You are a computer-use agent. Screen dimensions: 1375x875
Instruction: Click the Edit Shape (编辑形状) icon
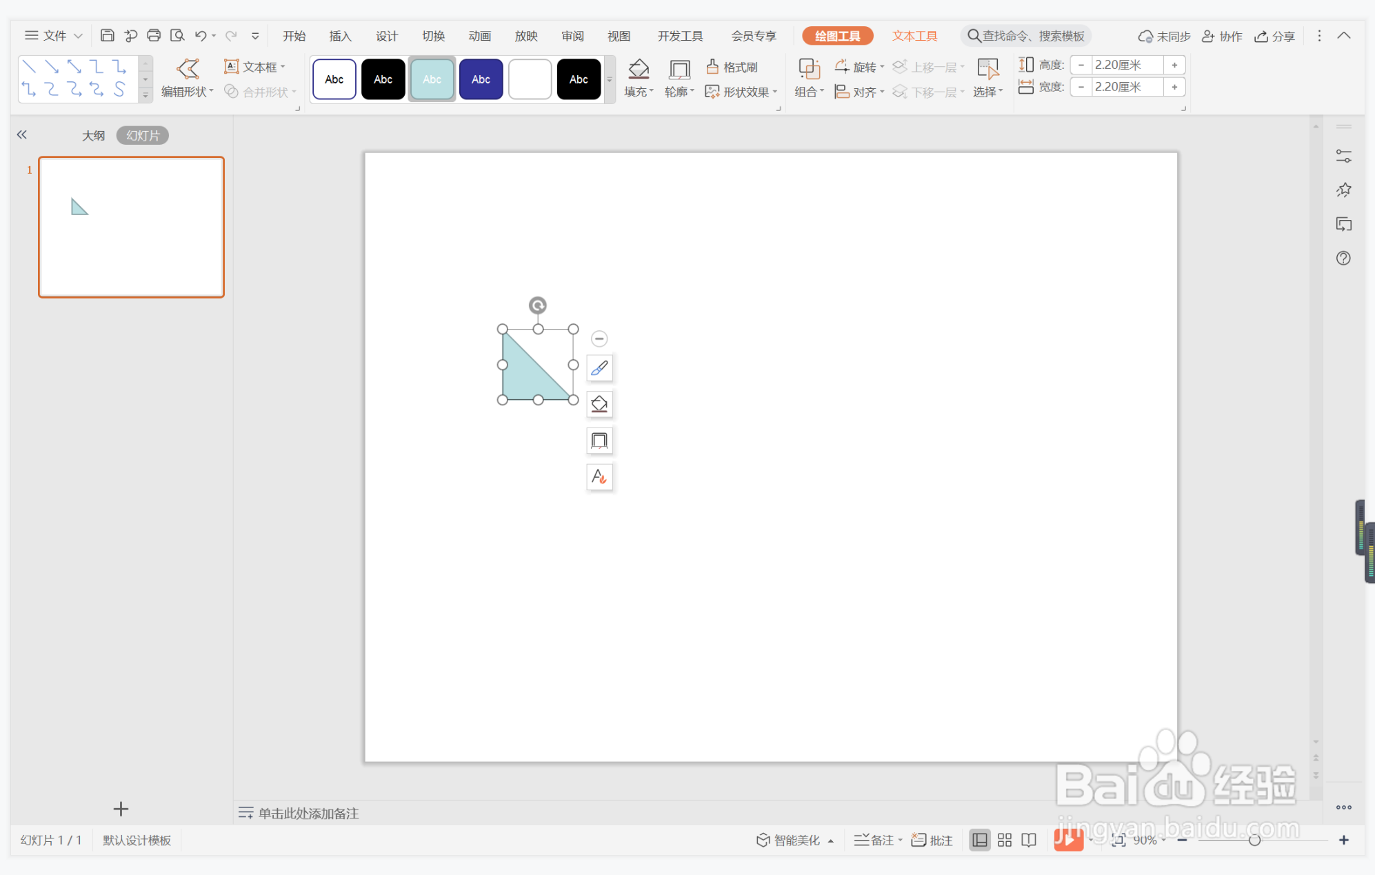click(x=188, y=68)
